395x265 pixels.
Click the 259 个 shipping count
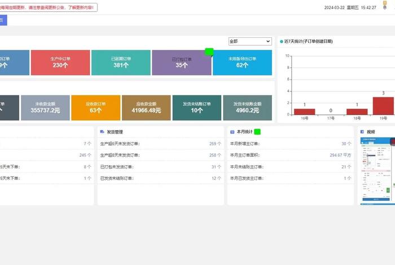tap(215, 144)
